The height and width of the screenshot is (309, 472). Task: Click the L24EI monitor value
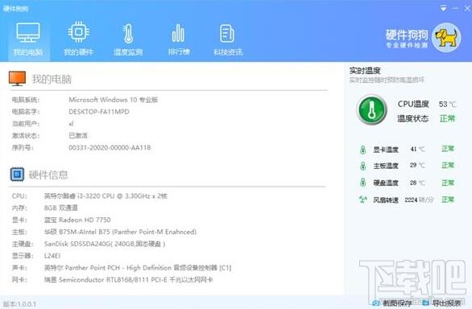pyautogui.click(x=52, y=256)
